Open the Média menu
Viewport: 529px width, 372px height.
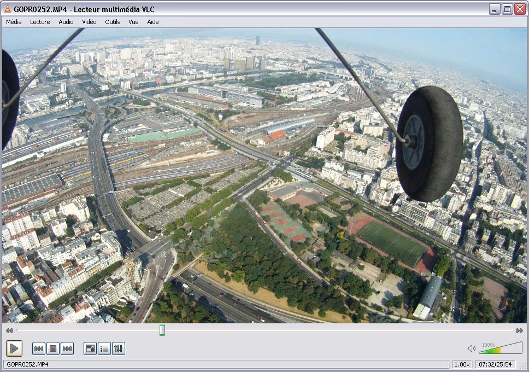(x=14, y=22)
